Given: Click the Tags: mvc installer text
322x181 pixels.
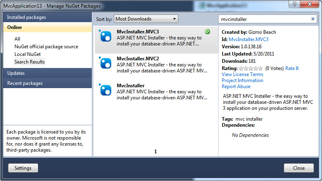Looking at the screenshot, I should [242, 119].
